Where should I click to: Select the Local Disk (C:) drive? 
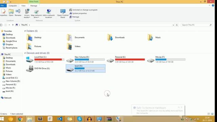[x=45, y=60]
